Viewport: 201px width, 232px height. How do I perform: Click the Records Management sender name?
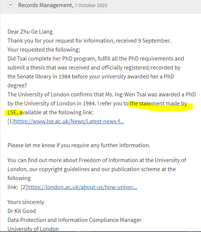click(45, 5)
